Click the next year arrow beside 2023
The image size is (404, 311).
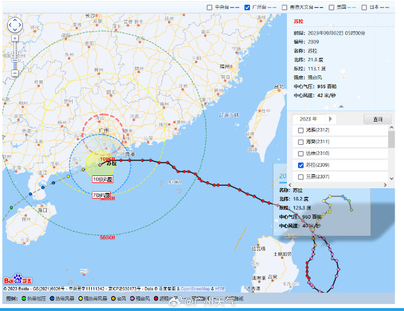coord(330,119)
